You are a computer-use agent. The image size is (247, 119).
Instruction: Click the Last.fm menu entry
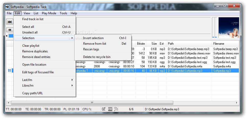point(45,80)
